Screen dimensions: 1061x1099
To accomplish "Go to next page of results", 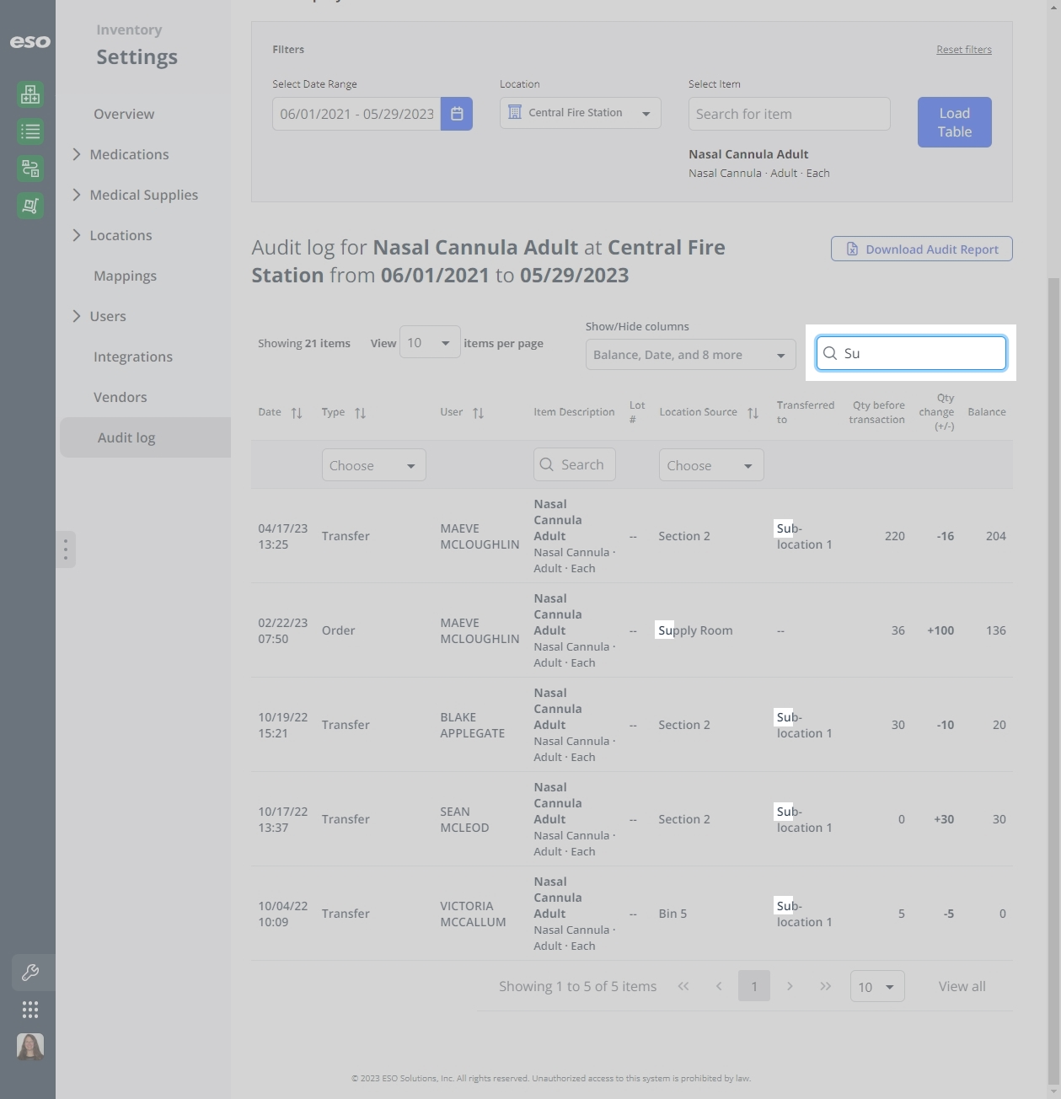I will 790,986.
